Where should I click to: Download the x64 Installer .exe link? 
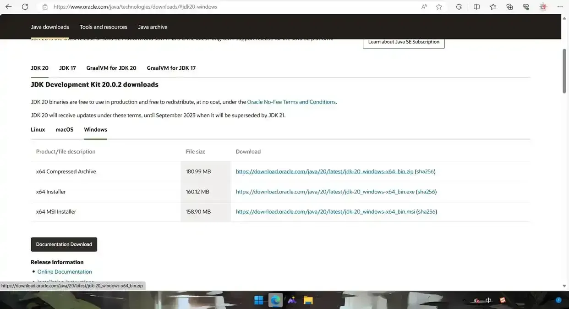(325, 192)
